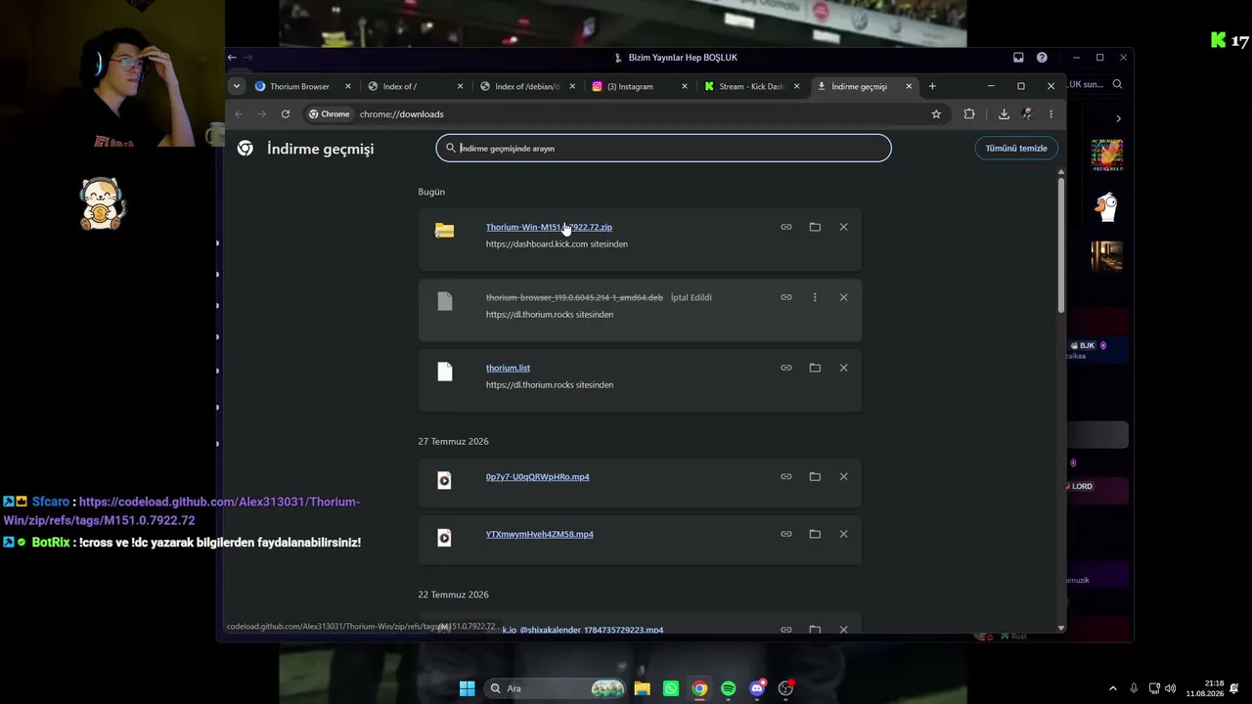Viewport: 1252px width, 704px height.
Task: Copy link of cancelled thorium-browser .deb download
Action: pos(786,297)
